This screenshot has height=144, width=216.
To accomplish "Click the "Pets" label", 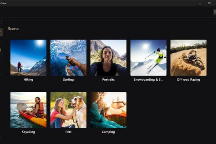I will coord(68,132).
